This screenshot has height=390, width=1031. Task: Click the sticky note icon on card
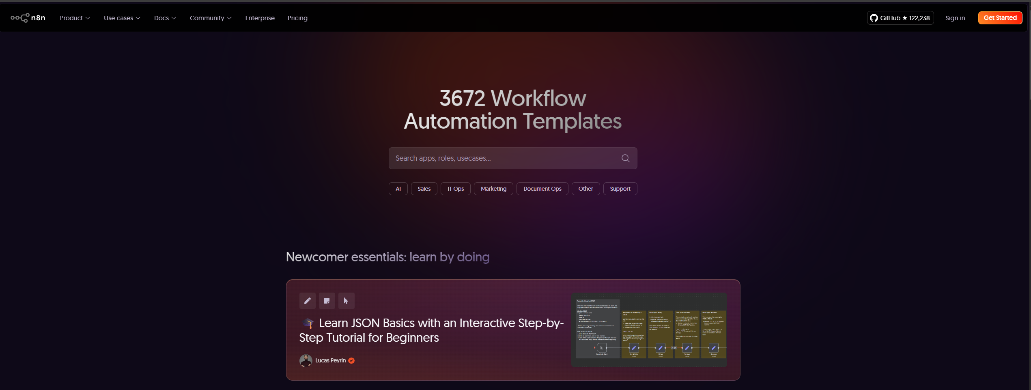tap(327, 301)
